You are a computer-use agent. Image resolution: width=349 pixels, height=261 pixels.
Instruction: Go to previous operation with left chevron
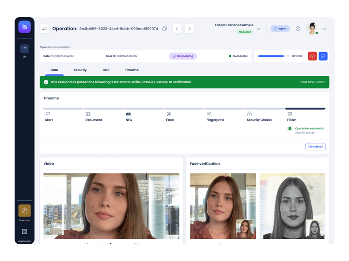tap(177, 29)
